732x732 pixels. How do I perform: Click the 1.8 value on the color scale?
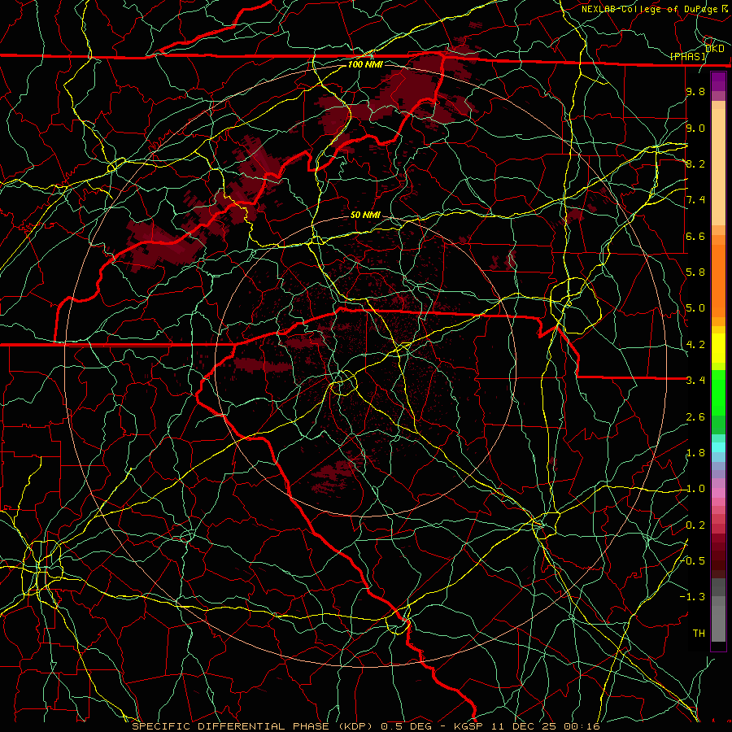coord(695,453)
